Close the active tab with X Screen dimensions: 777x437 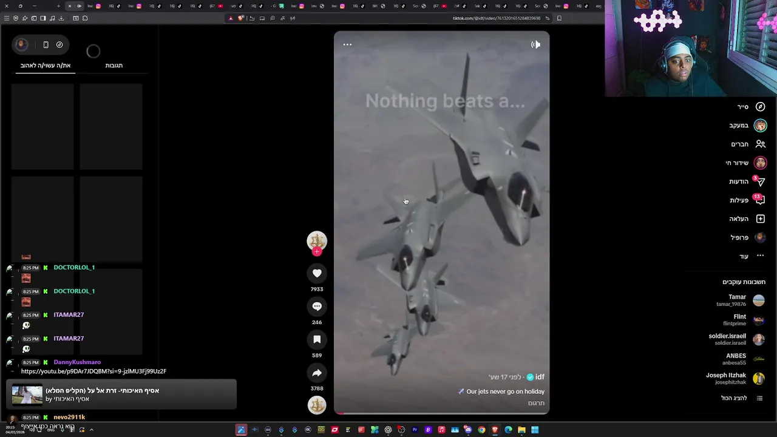(69, 6)
